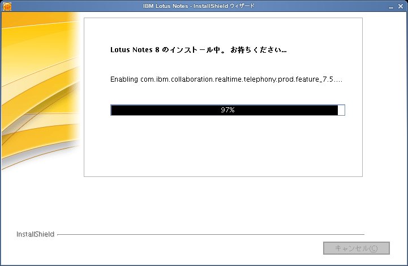408x266 pixels.
Task: Close the InstallShield wizard window
Action: coord(401,6)
